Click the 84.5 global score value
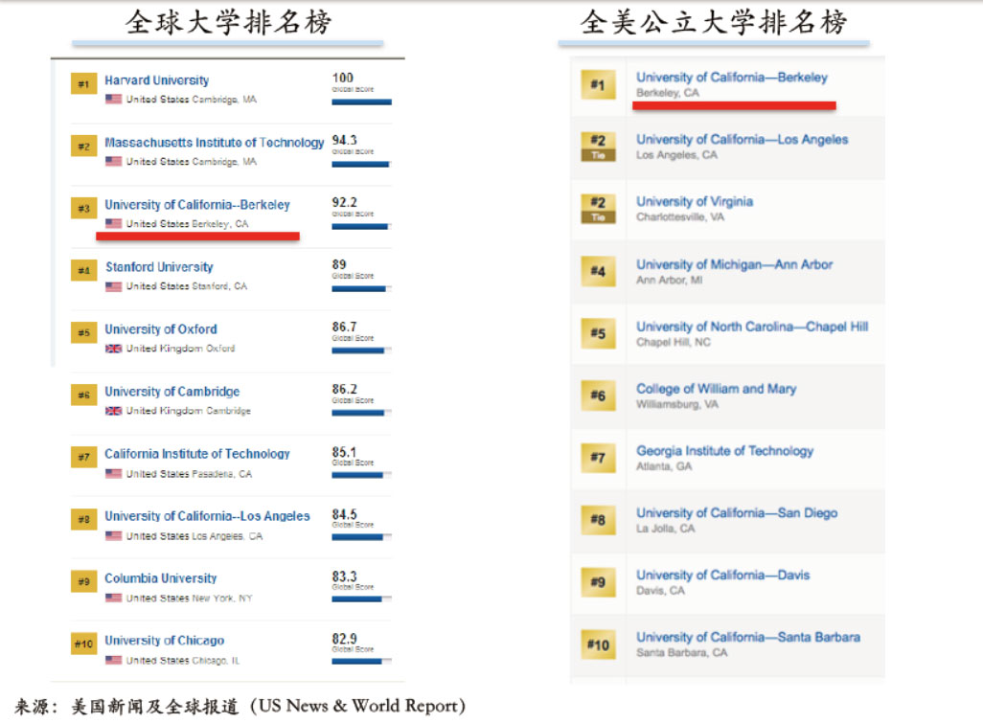 344,513
